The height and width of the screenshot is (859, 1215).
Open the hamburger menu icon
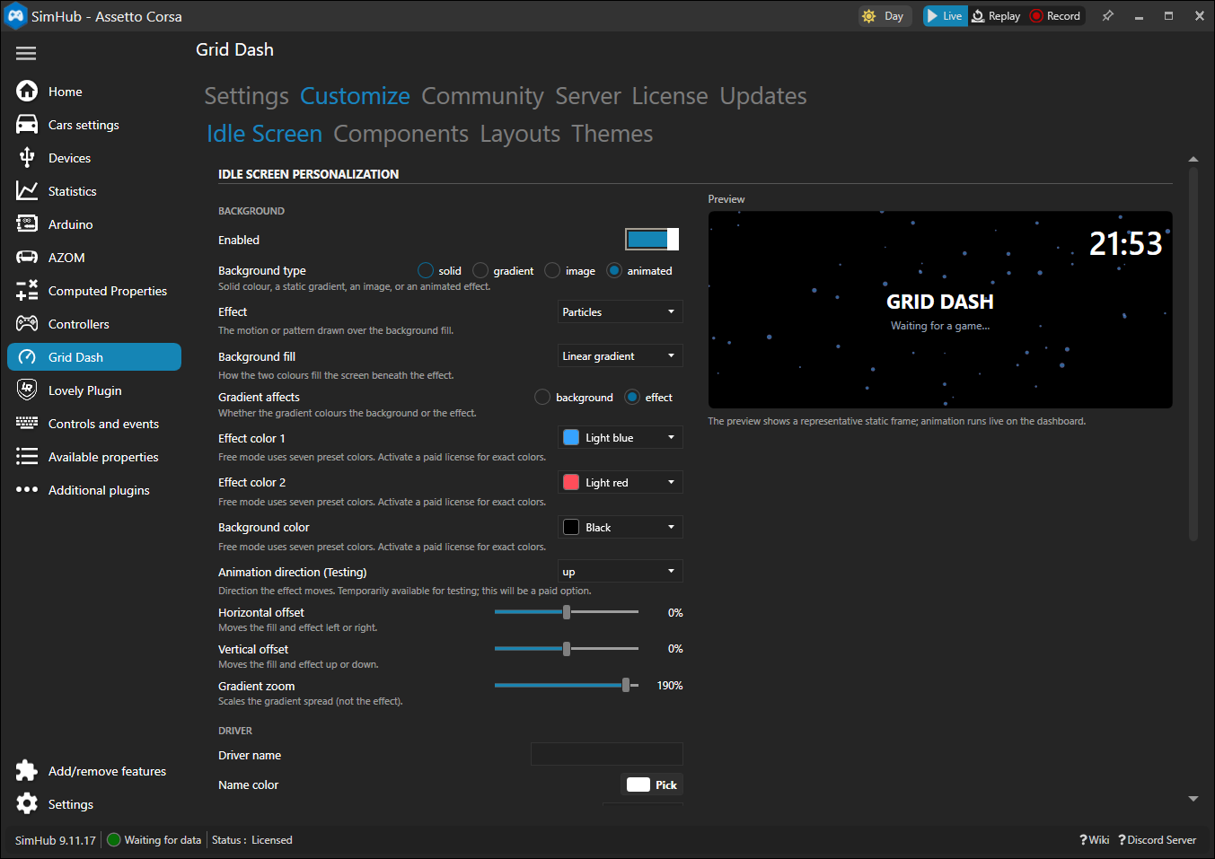26,53
